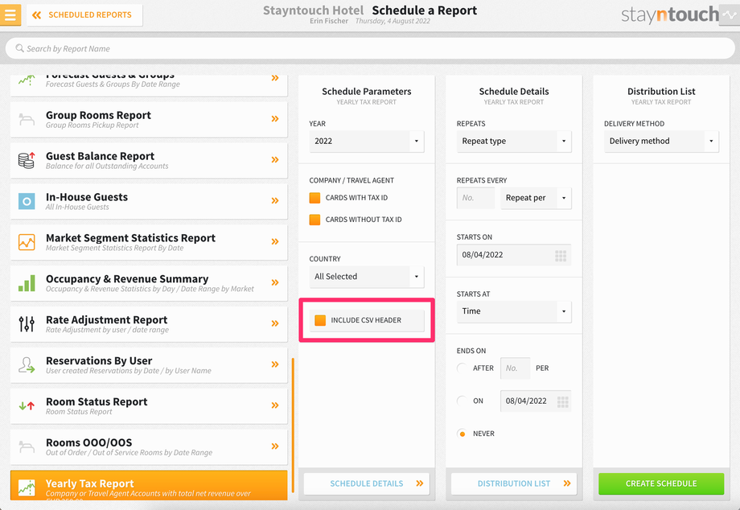Go back to Scheduled Reports
The image size is (740, 510).
(84, 15)
